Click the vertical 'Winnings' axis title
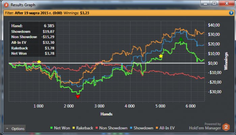Screen dimensions: 236x135 (x=226, y=61)
